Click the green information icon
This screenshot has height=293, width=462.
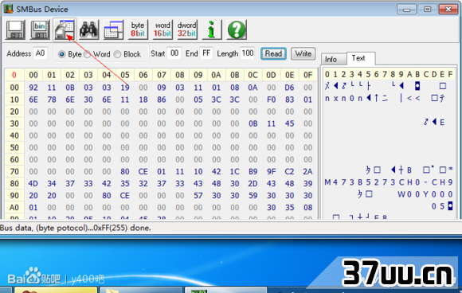211,29
